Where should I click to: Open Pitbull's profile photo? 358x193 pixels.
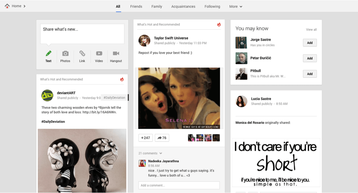point(241,74)
